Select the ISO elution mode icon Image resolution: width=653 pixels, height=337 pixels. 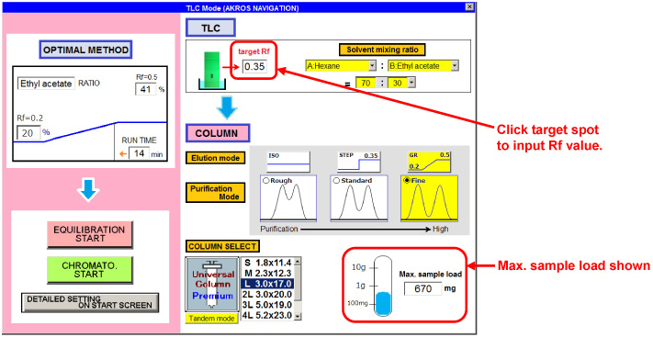pyautogui.click(x=288, y=162)
